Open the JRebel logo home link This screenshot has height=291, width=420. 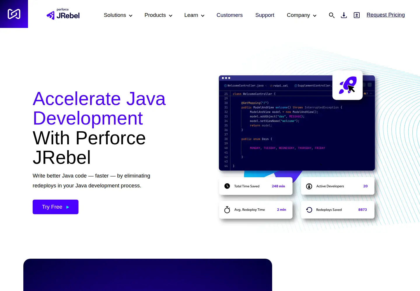63,14
